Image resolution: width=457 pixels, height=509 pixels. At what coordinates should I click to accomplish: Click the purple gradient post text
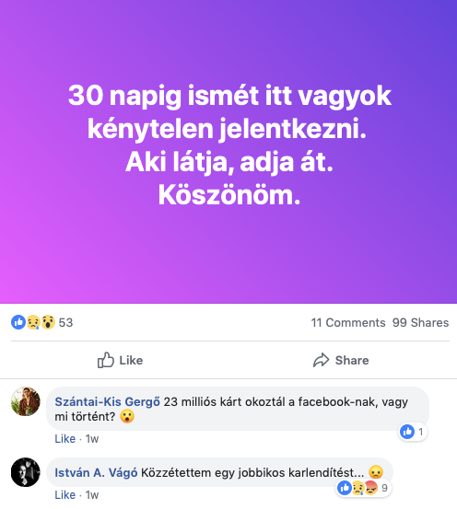point(229,145)
